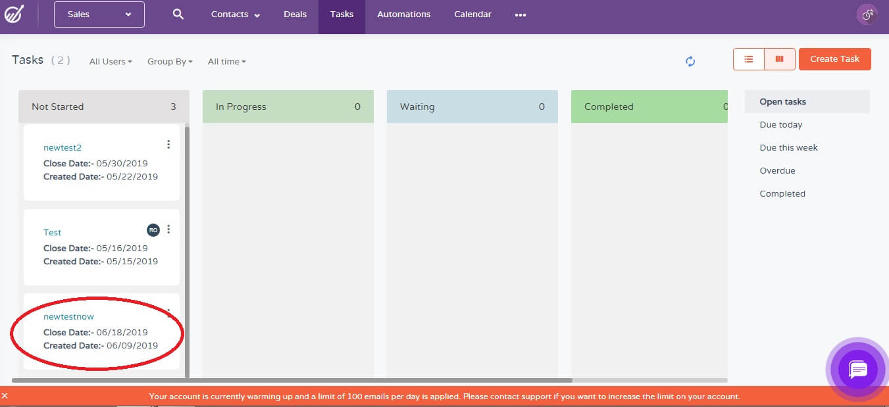Open the Sales module dropdown

[99, 14]
